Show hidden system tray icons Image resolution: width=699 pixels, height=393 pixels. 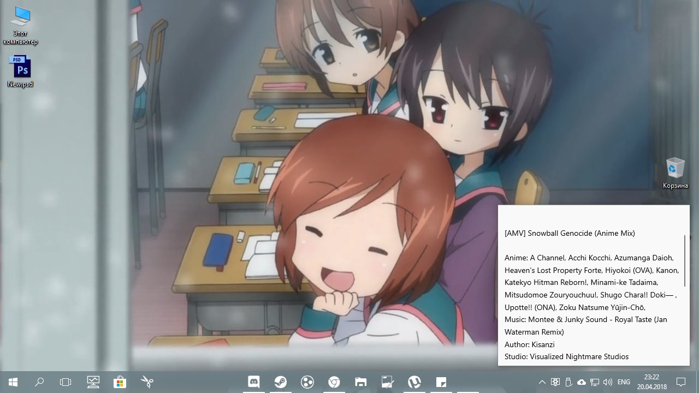[x=542, y=382]
